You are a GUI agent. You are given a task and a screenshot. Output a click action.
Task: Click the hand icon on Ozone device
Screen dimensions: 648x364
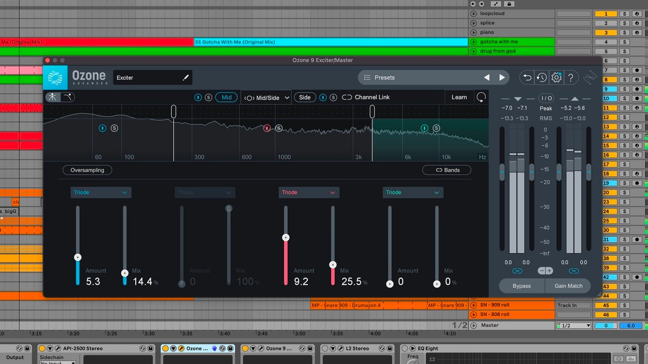(x=214, y=348)
